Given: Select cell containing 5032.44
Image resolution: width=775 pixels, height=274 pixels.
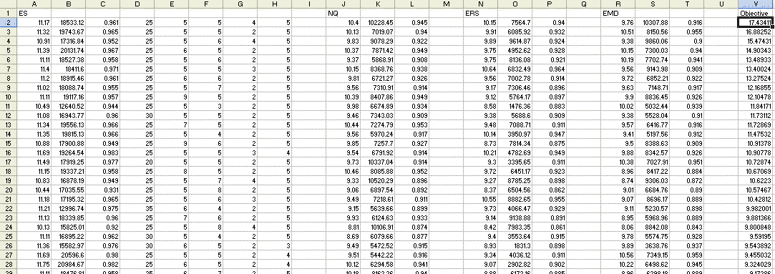Looking at the screenshot, I should pos(653,106).
